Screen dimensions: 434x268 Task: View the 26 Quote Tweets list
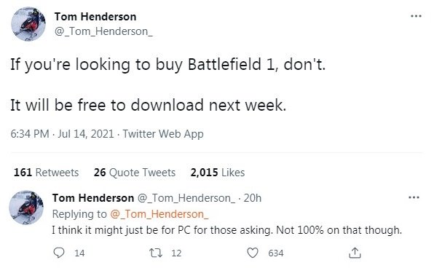point(135,173)
